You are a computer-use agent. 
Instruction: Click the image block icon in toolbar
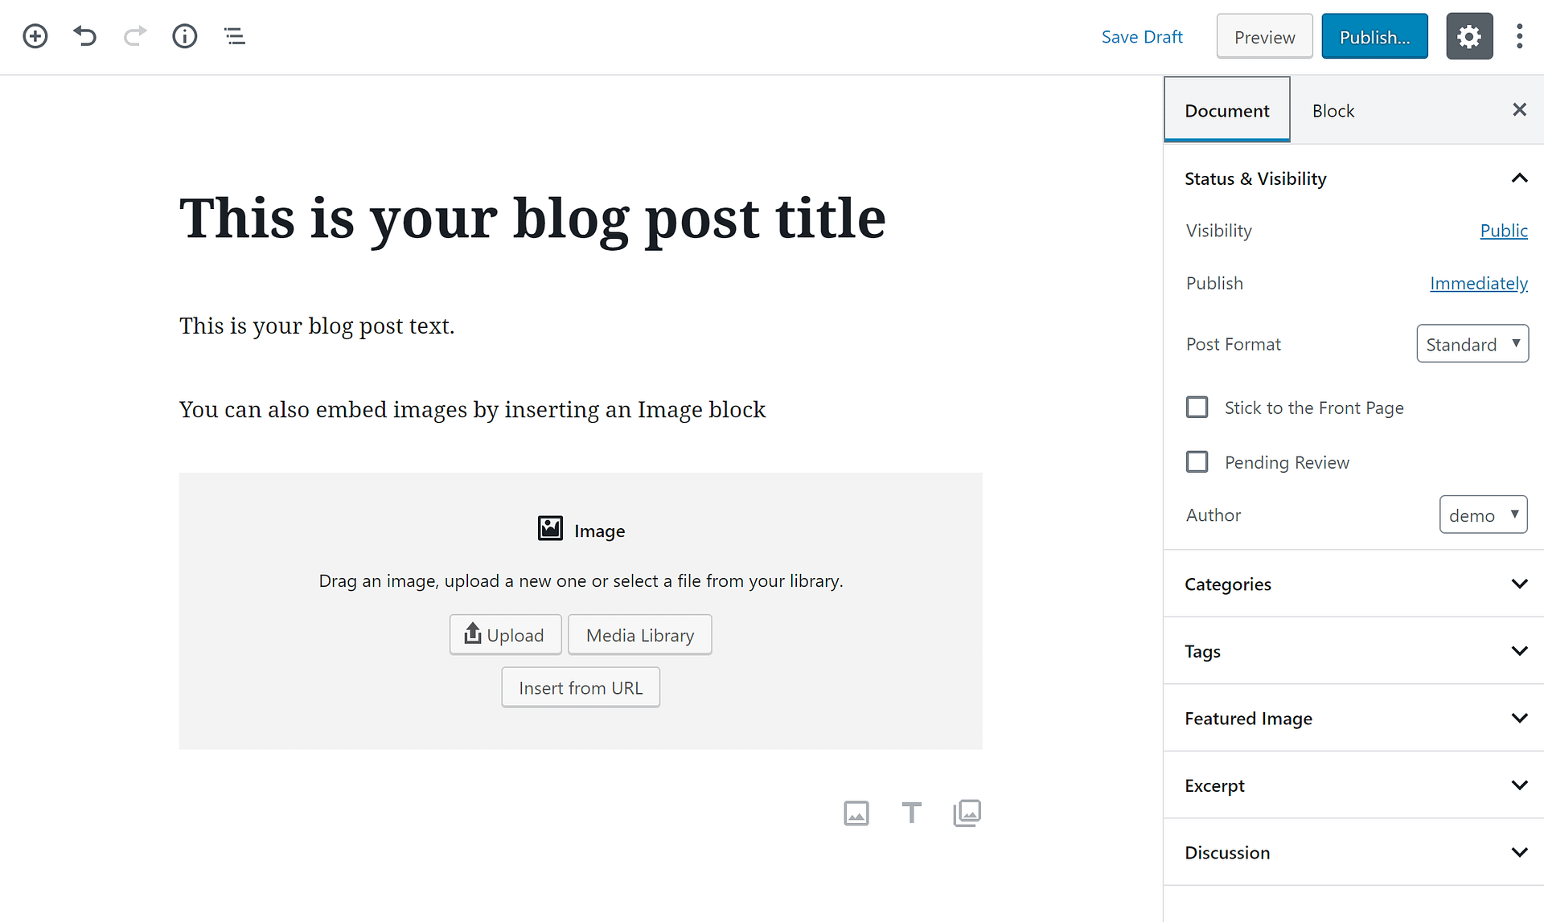856,813
